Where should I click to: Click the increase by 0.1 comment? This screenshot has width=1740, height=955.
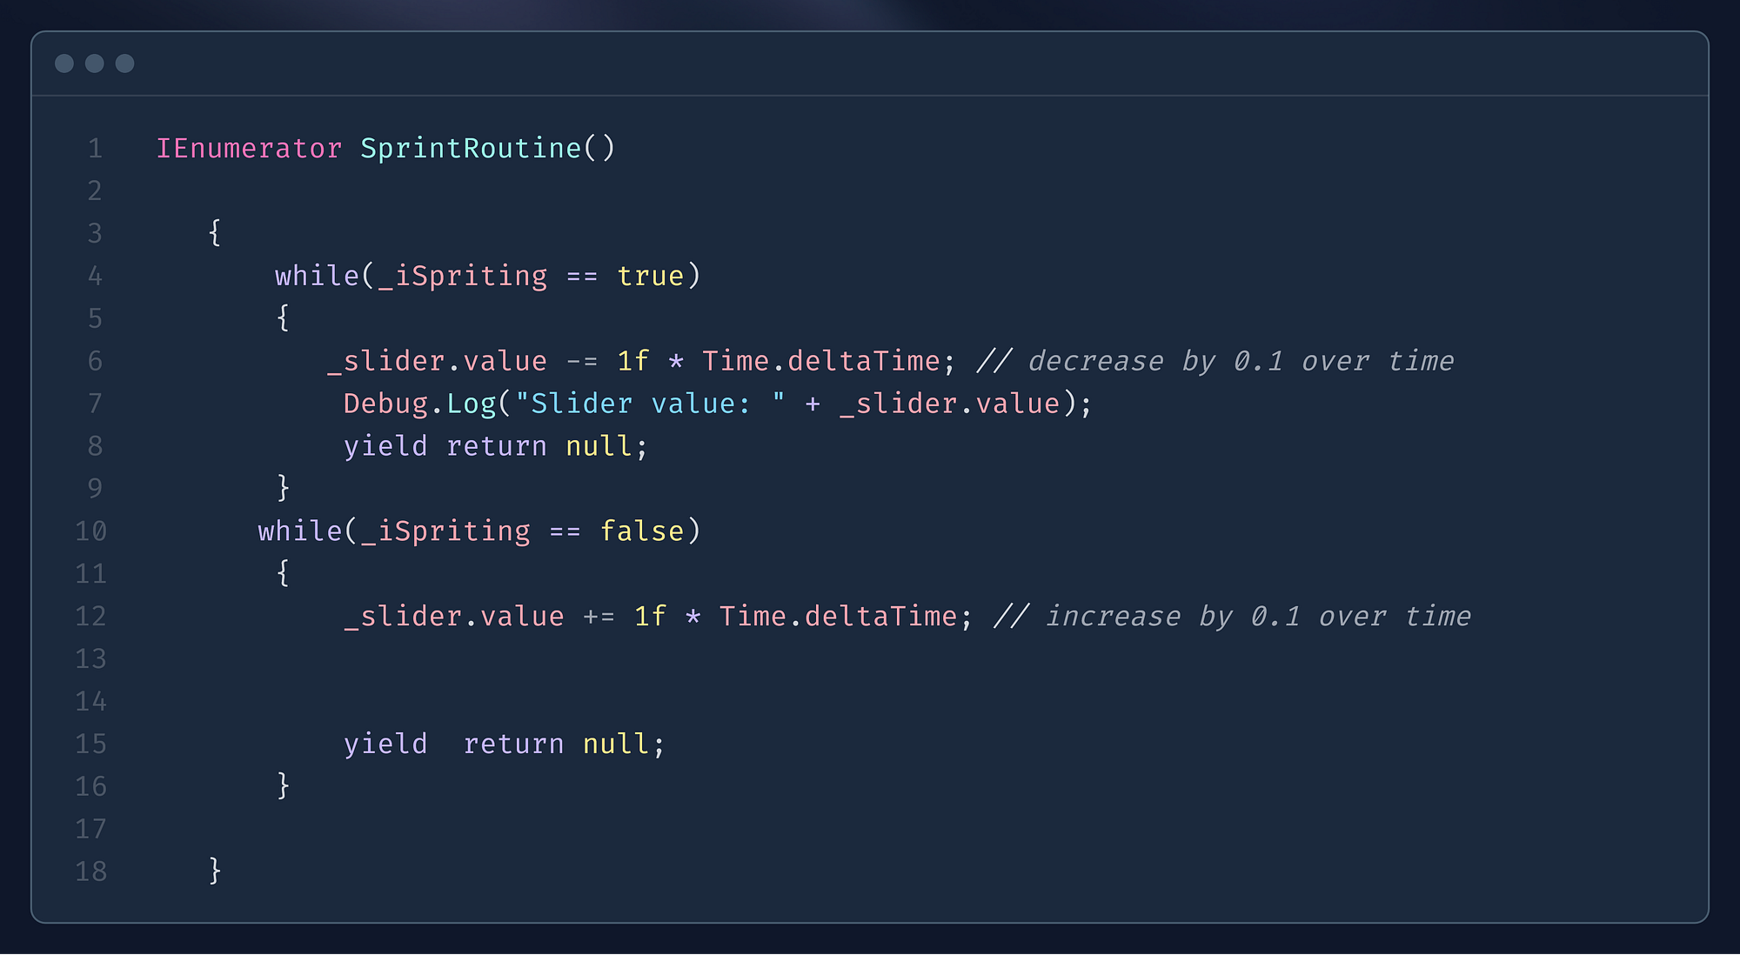(x=1232, y=617)
